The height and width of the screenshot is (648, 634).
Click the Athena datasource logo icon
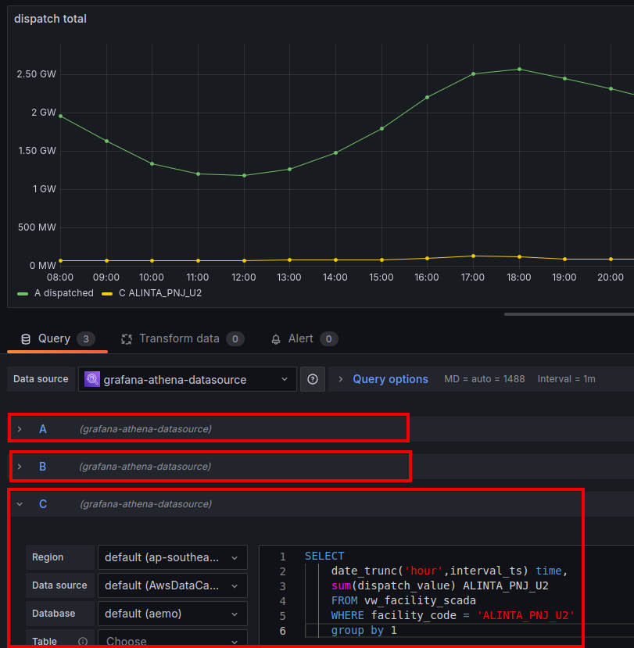click(92, 379)
